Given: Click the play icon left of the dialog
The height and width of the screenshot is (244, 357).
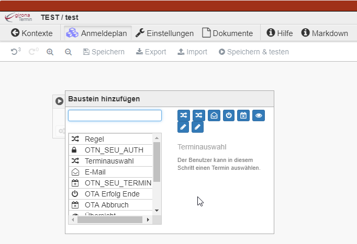Looking at the screenshot, I should tap(59, 101).
